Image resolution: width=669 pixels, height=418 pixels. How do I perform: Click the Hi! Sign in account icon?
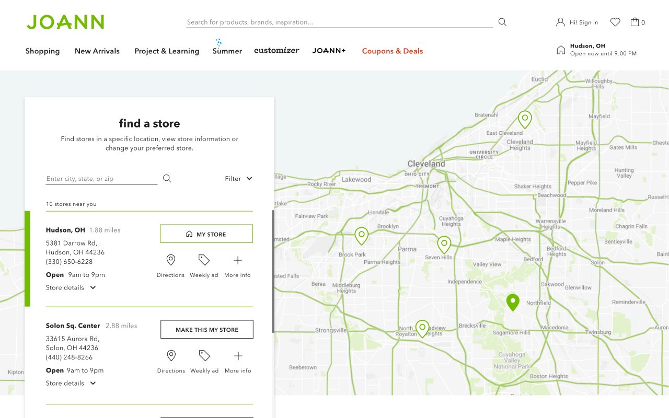560,22
